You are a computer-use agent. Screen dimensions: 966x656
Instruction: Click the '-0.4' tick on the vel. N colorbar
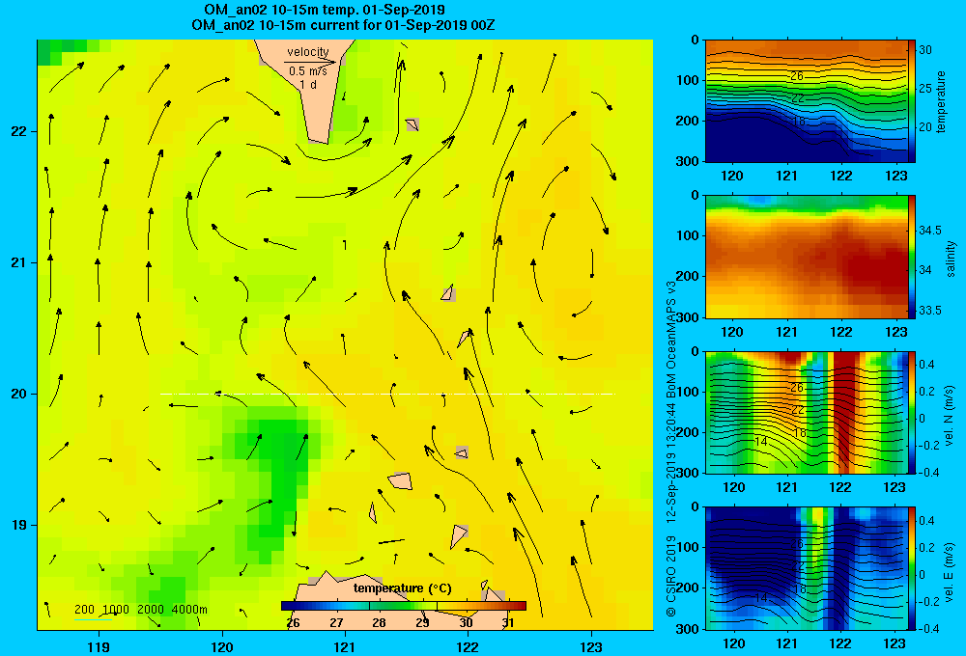(x=928, y=472)
